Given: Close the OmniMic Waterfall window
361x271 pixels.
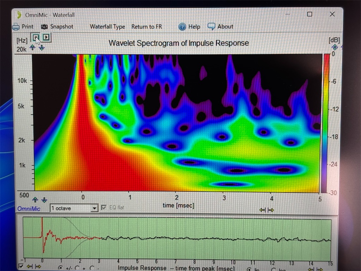Looking at the screenshot, I should click(x=332, y=14).
